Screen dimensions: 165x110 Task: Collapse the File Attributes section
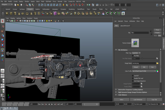[116, 50]
